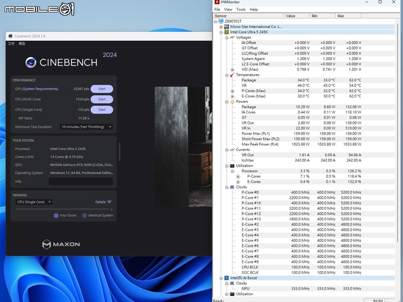Expand the P-Cores utilization entry

coord(238,177)
